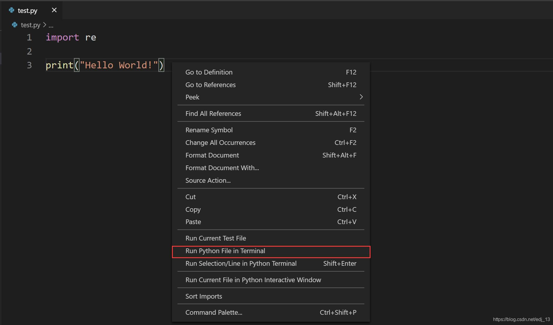Image resolution: width=553 pixels, height=325 pixels.
Task: Select Go to References
Action: click(x=211, y=85)
